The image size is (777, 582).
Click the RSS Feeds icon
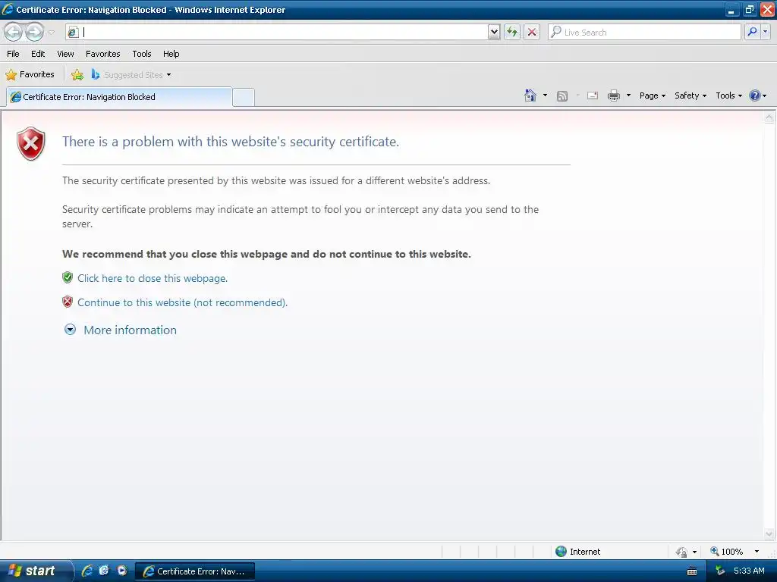[x=562, y=96]
